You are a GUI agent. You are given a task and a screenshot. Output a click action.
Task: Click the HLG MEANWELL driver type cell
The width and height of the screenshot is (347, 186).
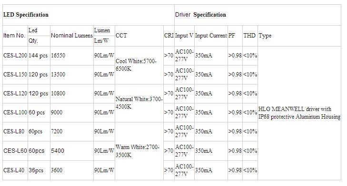[299, 113]
